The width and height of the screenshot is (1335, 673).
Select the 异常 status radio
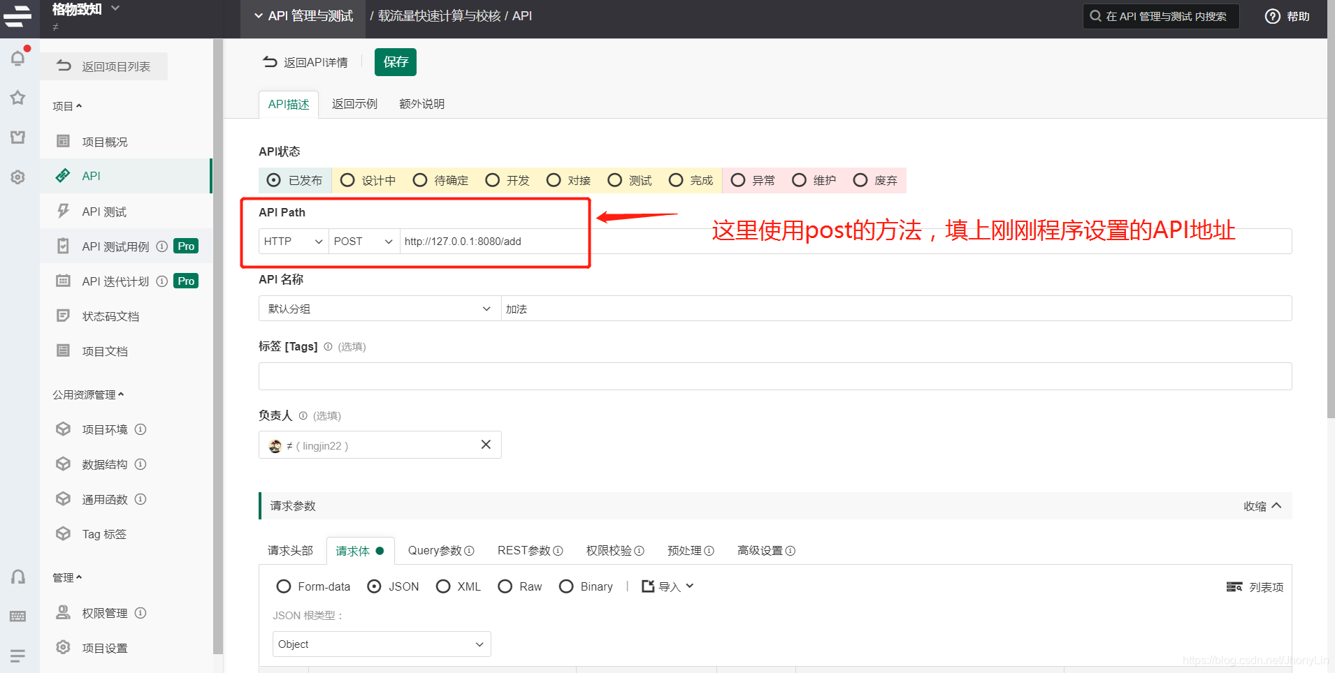coord(738,180)
